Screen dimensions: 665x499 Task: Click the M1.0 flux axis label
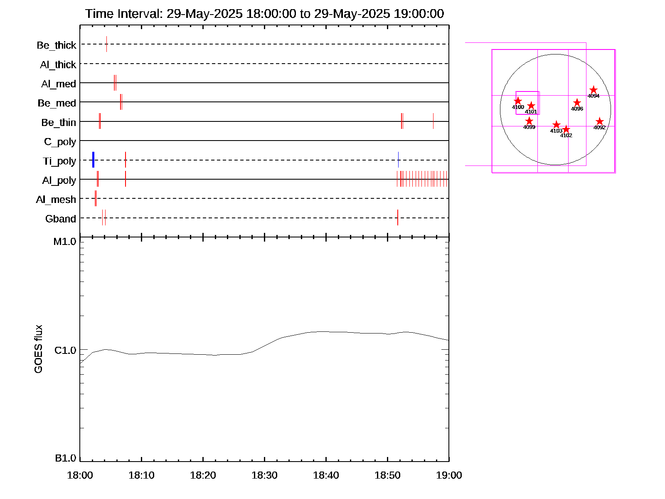[65, 242]
